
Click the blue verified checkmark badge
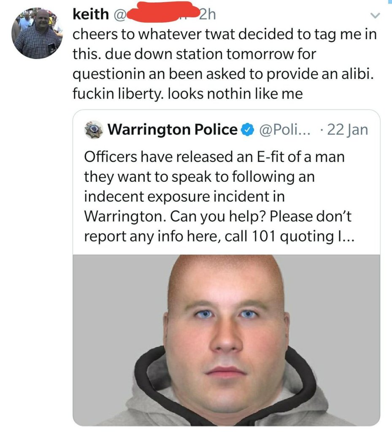click(248, 130)
